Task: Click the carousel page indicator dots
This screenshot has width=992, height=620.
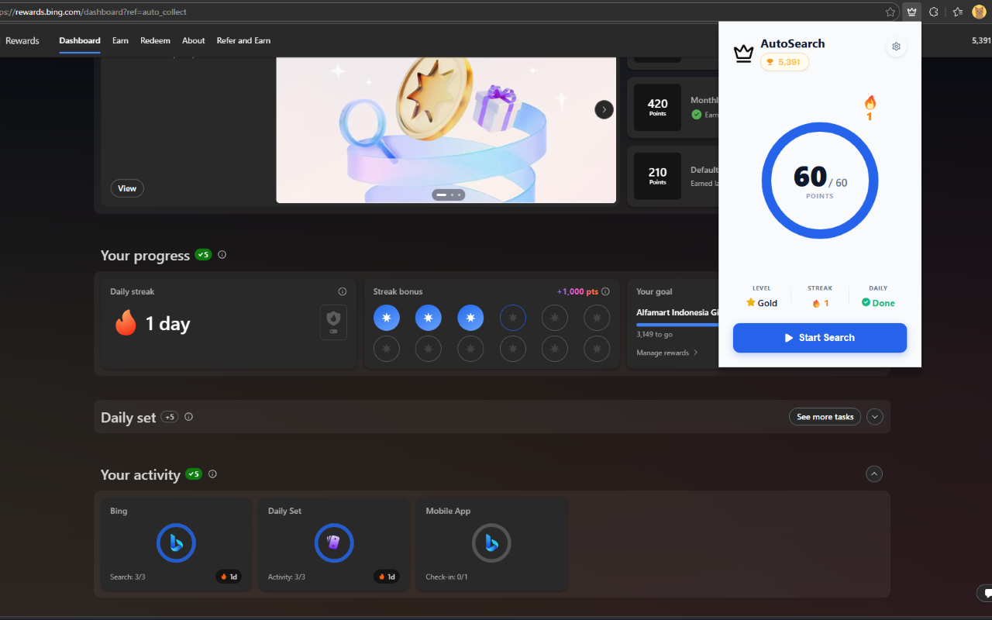Action: [x=449, y=195]
